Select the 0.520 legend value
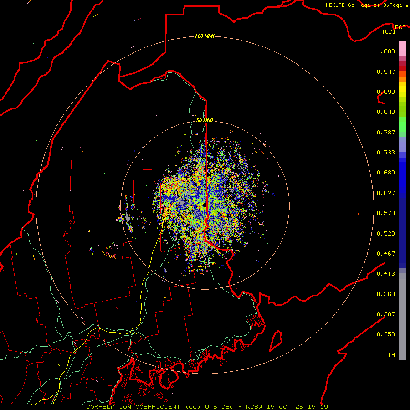 coord(386,234)
